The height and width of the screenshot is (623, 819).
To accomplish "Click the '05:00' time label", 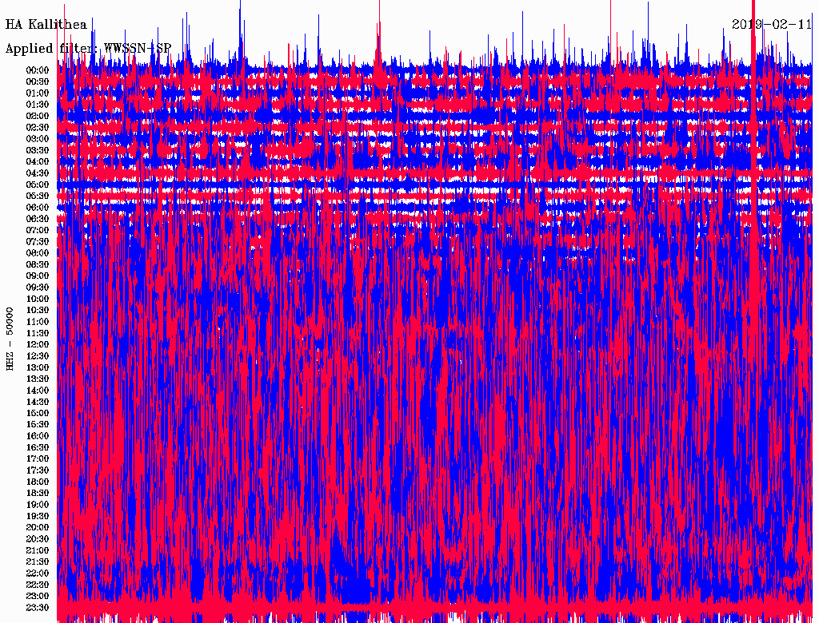I will pos(38,185).
